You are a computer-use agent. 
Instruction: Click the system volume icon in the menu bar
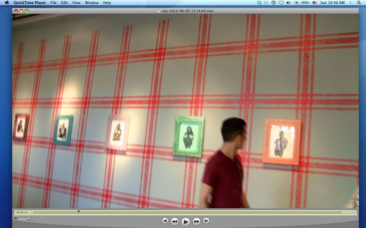(288, 3)
